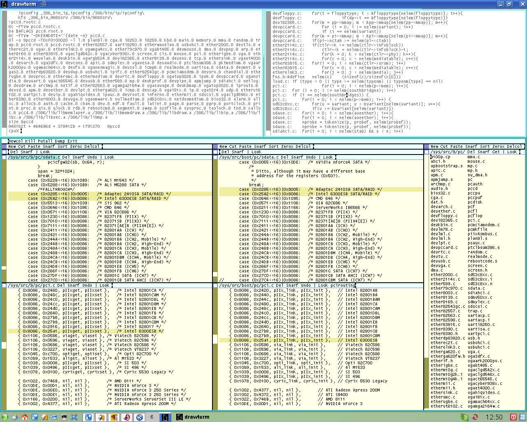
Task: Click layout box of /sys/src/9/pc/pci.c window
Action: (x=4, y=285)
